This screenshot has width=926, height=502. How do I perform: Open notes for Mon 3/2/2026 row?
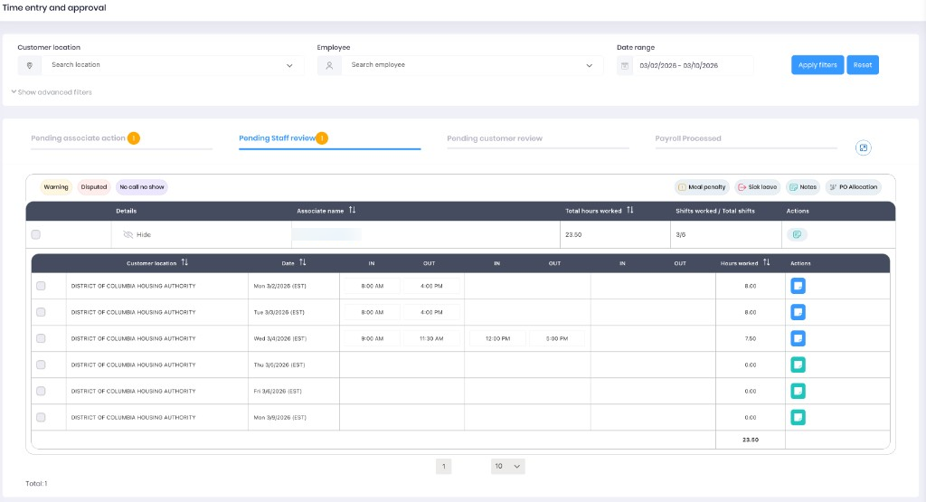click(x=798, y=286)
